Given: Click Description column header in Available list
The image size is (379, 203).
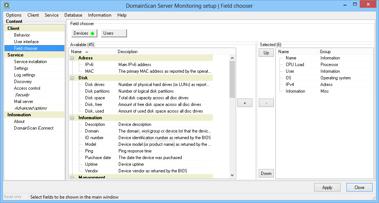Looking at the screenshot, I should point(164,52).
